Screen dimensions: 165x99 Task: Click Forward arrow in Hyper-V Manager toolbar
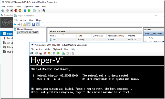coord(19,25)
